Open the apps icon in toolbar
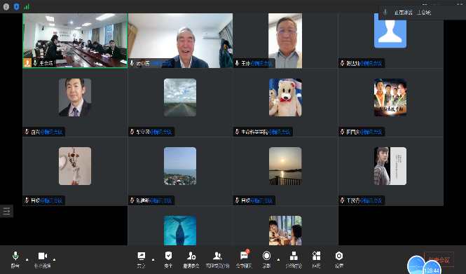The image size is (466, 274). click(x=316, y=259)
